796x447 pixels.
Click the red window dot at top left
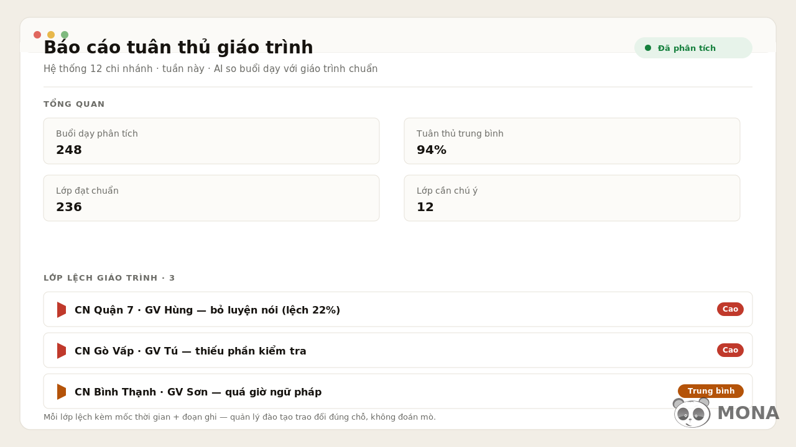point(37,35)
